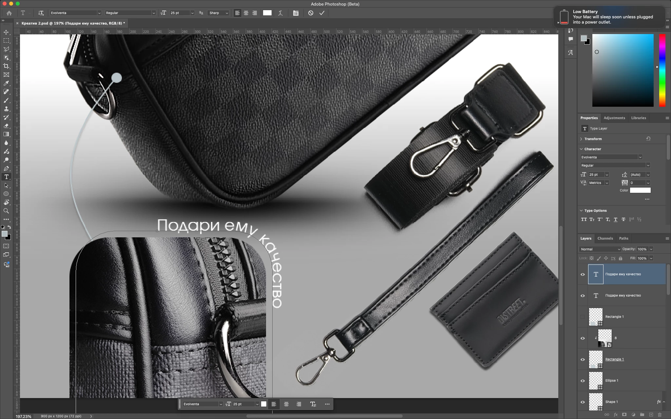Click the Character Color swatch in Properties

click(x=640, y=190)
